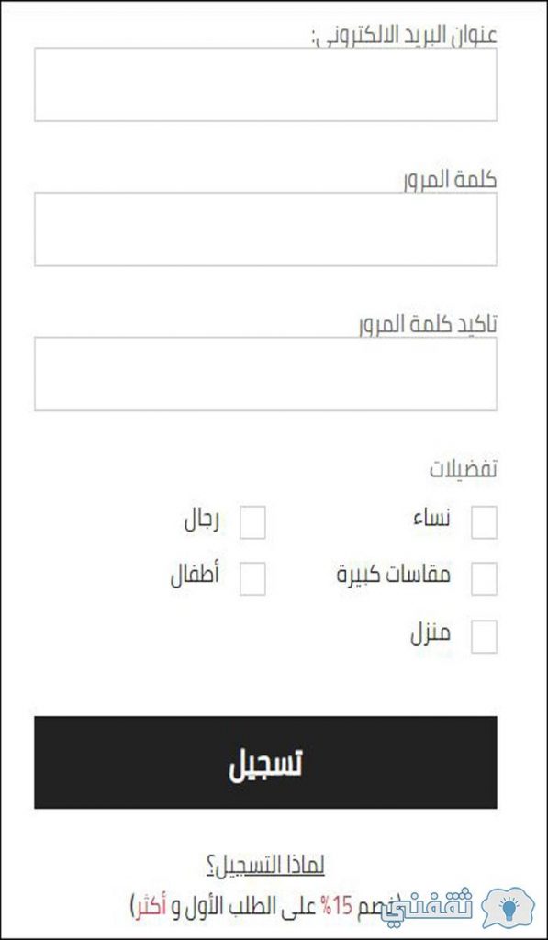Focus the كلمة المرور password field
Viewport: 548px width, 940px height.
coord(265,229)
